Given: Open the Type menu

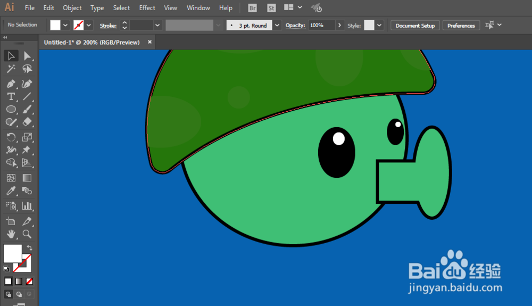Looking at the screenshot, I should (97, 8).
